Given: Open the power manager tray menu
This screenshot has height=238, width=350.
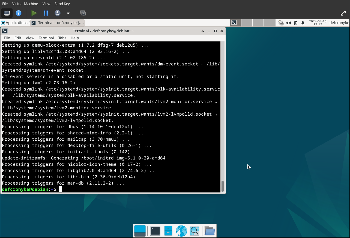Looking at the screenshot, I should tap(295, 23).
